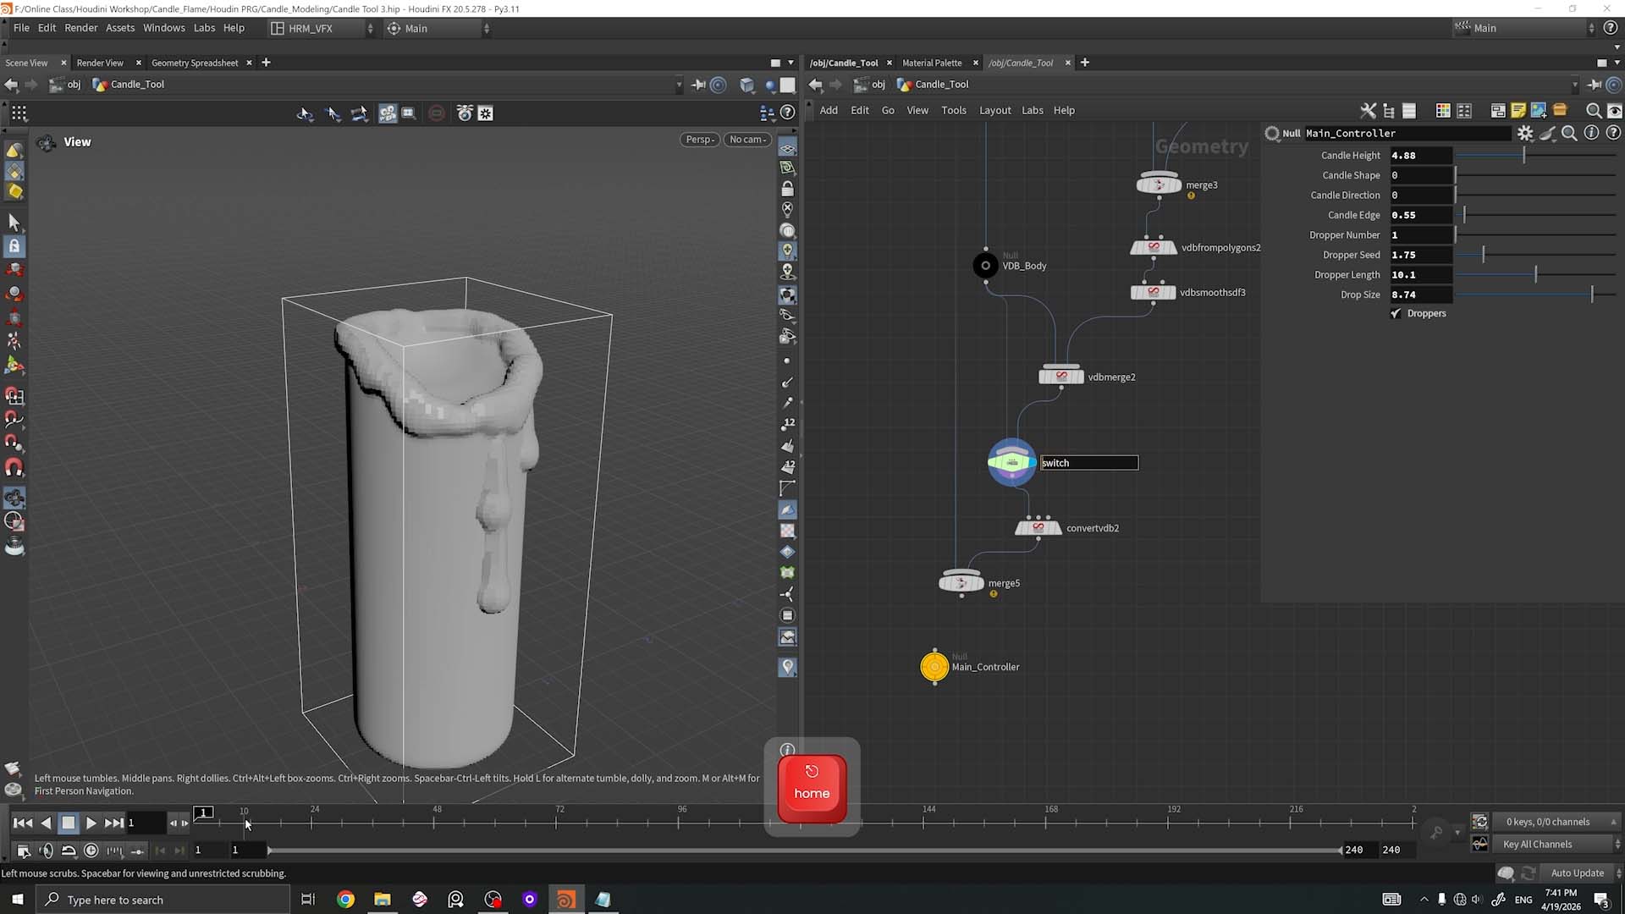Click the Auto Update button

click(1577, 873)
